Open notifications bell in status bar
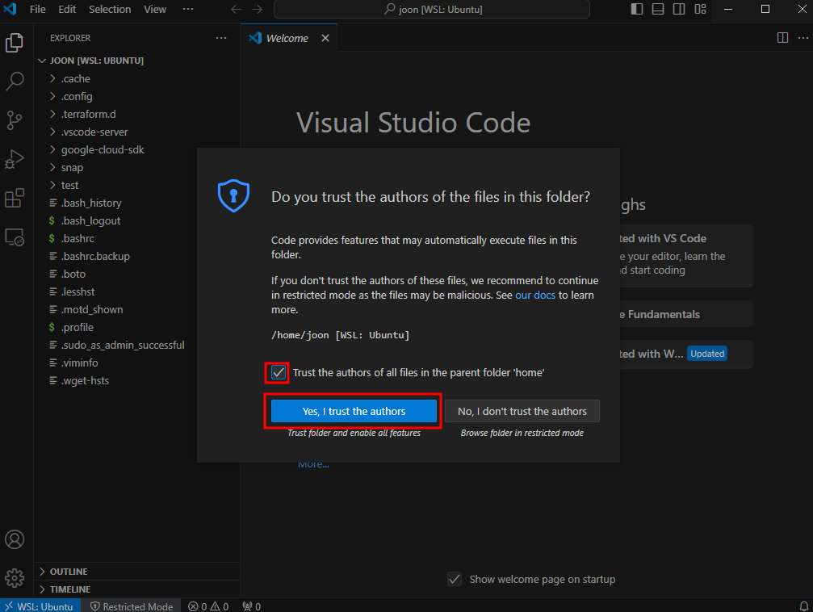 [x=803, y=606]
